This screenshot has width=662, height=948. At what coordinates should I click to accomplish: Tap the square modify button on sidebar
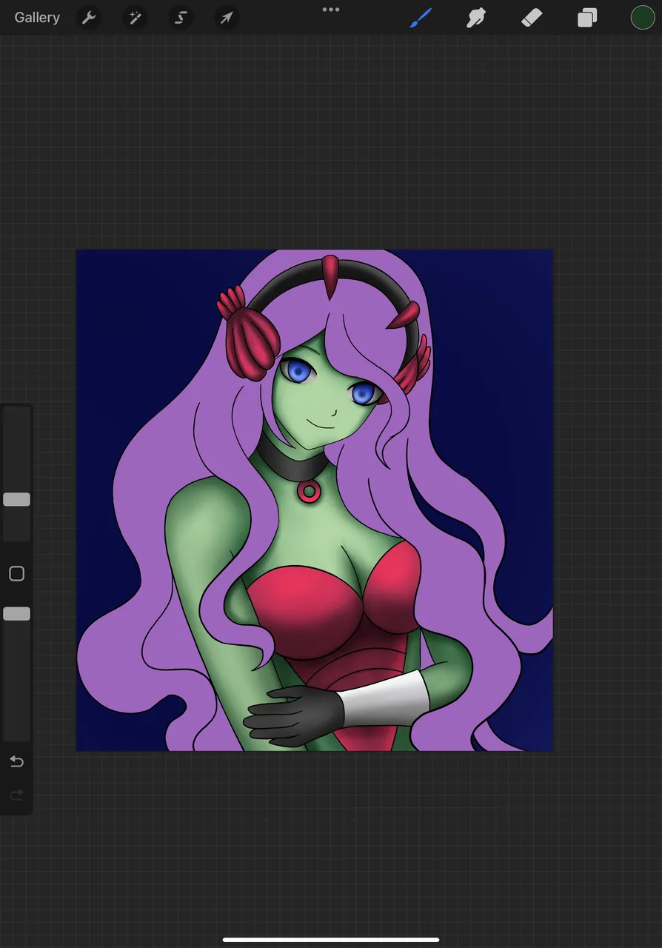(x=16, y=574)
